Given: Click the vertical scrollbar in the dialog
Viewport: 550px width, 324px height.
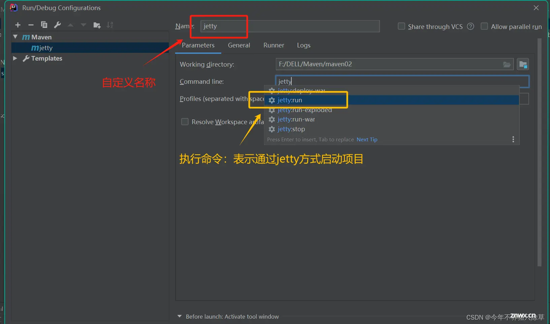Looking at the screenshot, I should coord(540,152).
